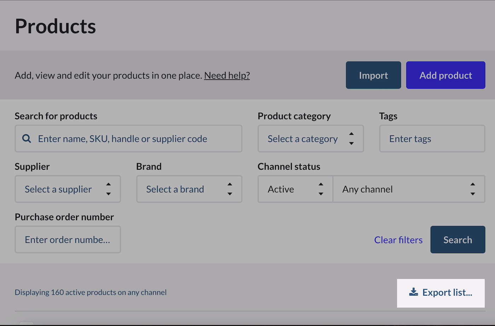Expand the Select a supplier dropdown
This screenshot has width=495, height=326.
pos(59,189)
